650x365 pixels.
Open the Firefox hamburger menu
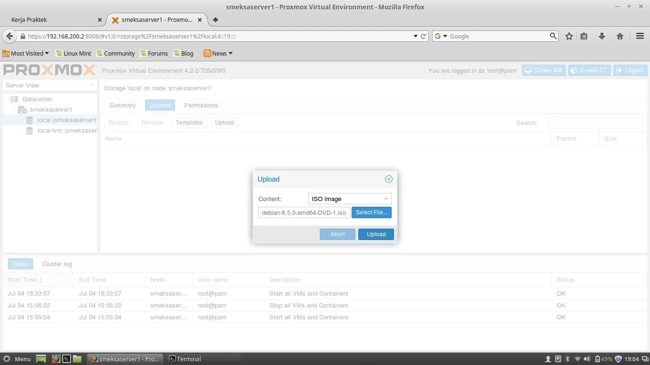[x=640, y=36]
